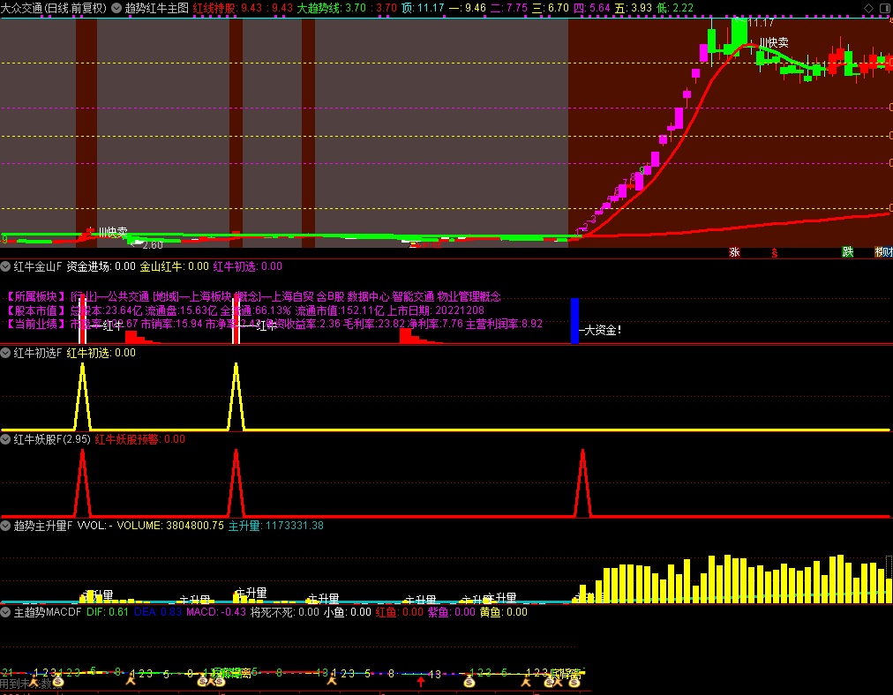Click the 一: 9.46 level value
The width and height of the screenshot is (893, 695).
[x=467, y=8]
